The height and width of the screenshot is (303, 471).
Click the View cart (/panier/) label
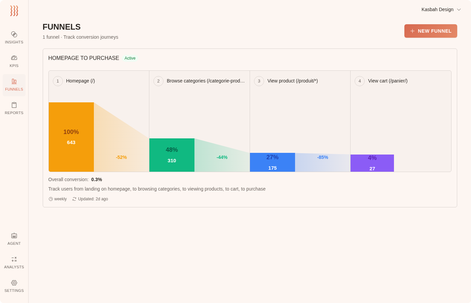pos(388,81)
